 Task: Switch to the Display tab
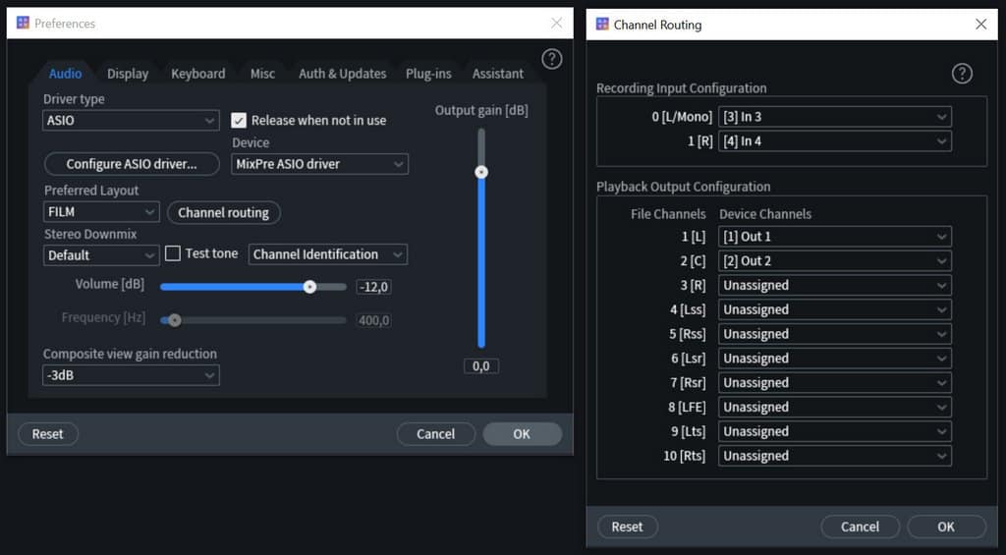click(x=128, y=74)
